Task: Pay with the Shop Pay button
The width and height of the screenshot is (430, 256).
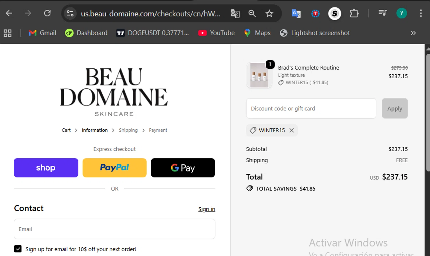Action: tap(46, 168)
